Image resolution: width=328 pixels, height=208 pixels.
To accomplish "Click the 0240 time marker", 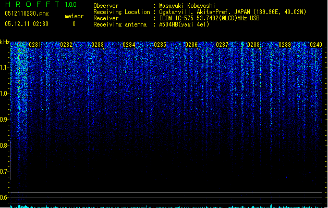I will (x=316, y=45).
